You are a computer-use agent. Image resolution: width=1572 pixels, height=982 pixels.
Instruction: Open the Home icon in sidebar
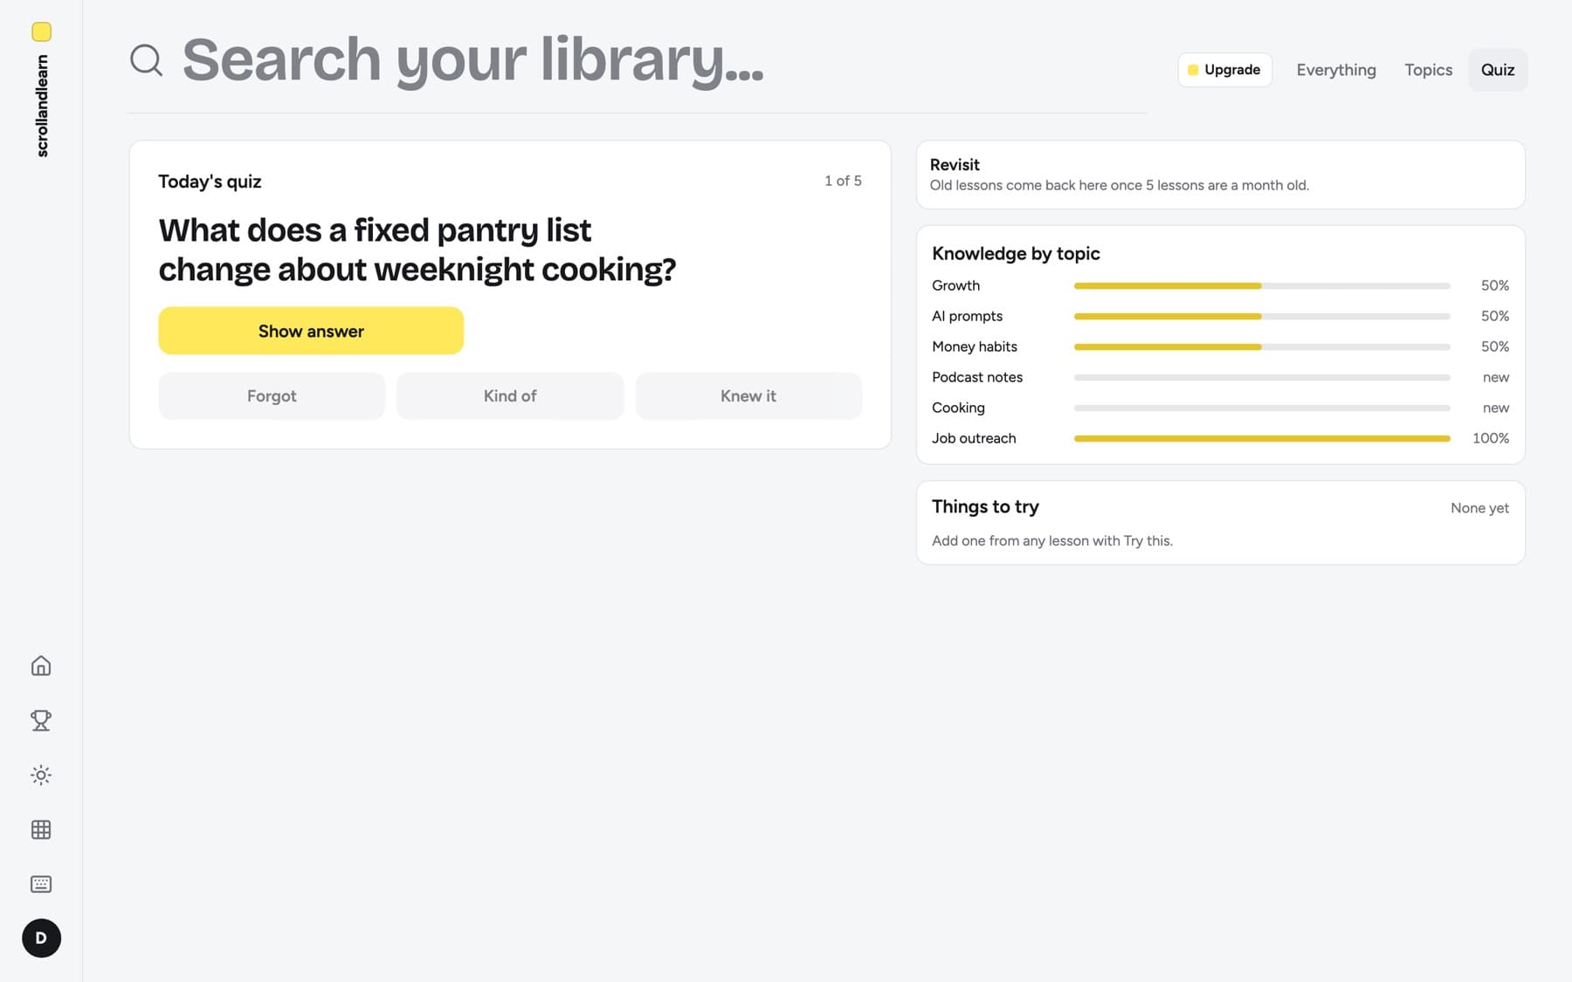point(41,666)
